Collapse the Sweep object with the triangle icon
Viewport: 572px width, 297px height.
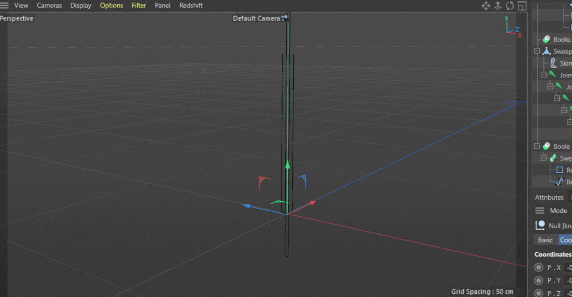[x=537, y=51]
